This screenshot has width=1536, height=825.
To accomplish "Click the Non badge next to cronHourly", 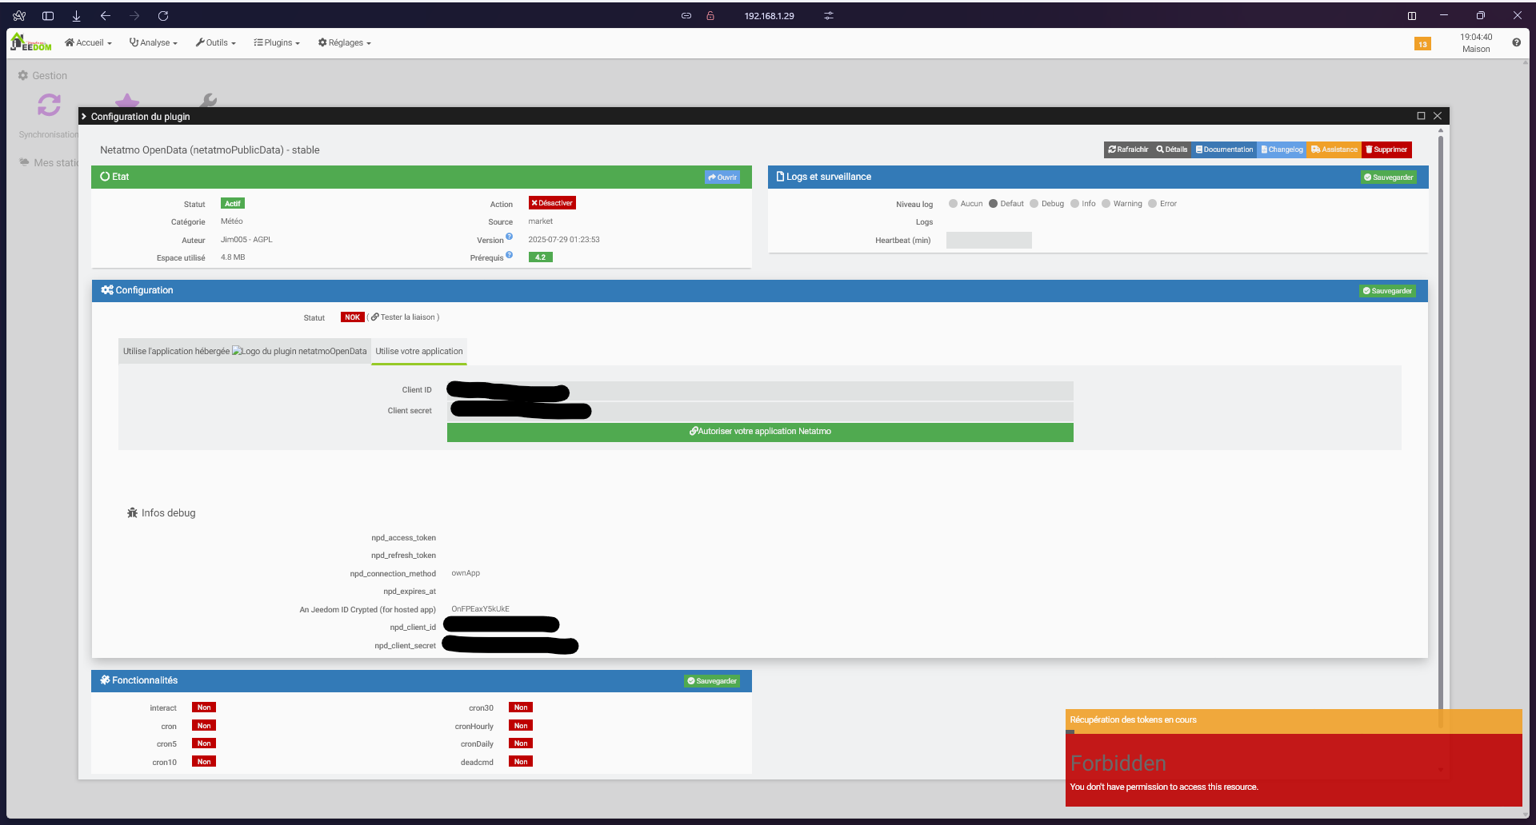I will coord(521,726).
